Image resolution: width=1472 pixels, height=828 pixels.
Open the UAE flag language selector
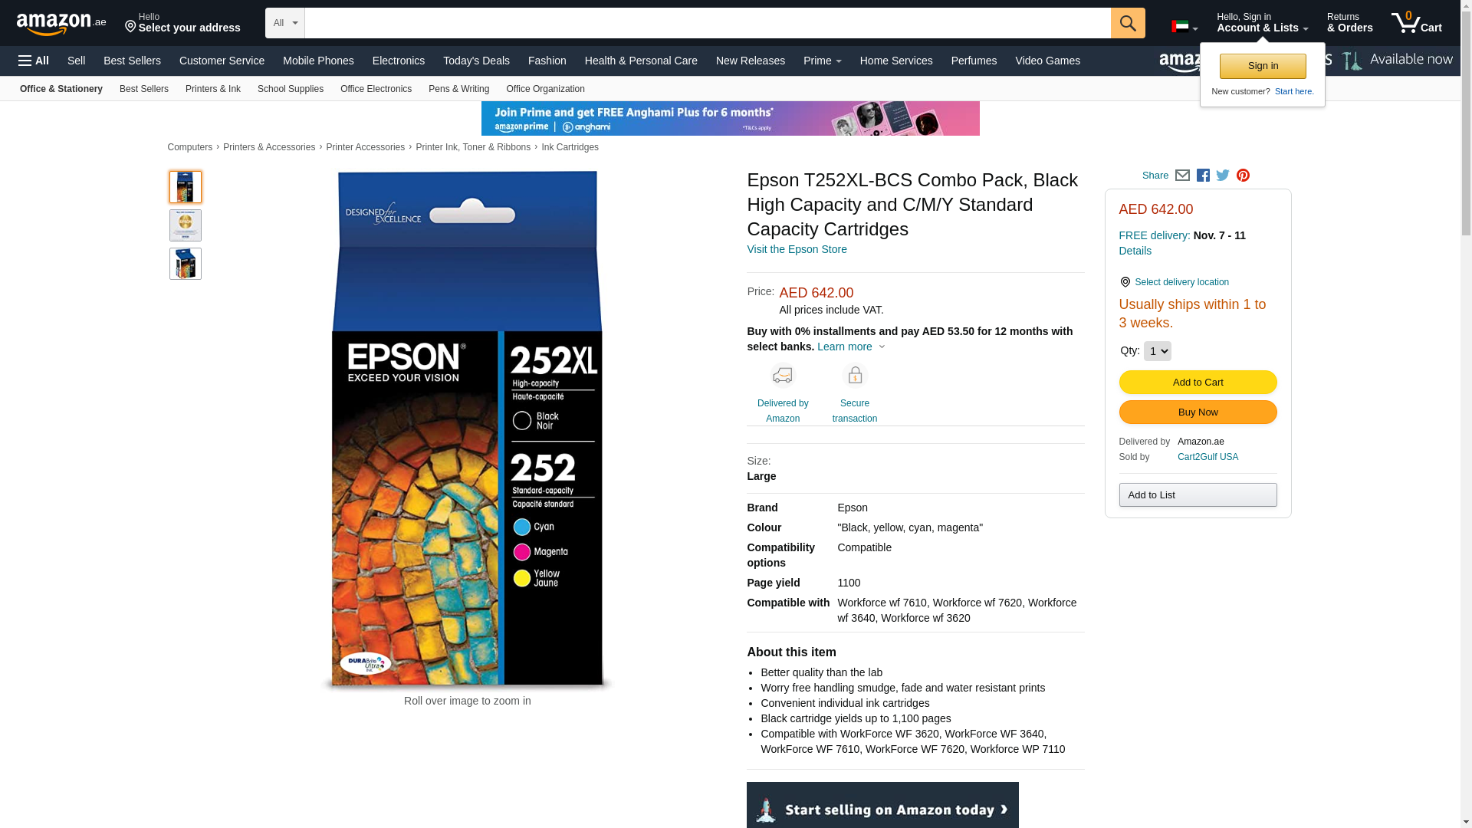tap(1184, 27)
